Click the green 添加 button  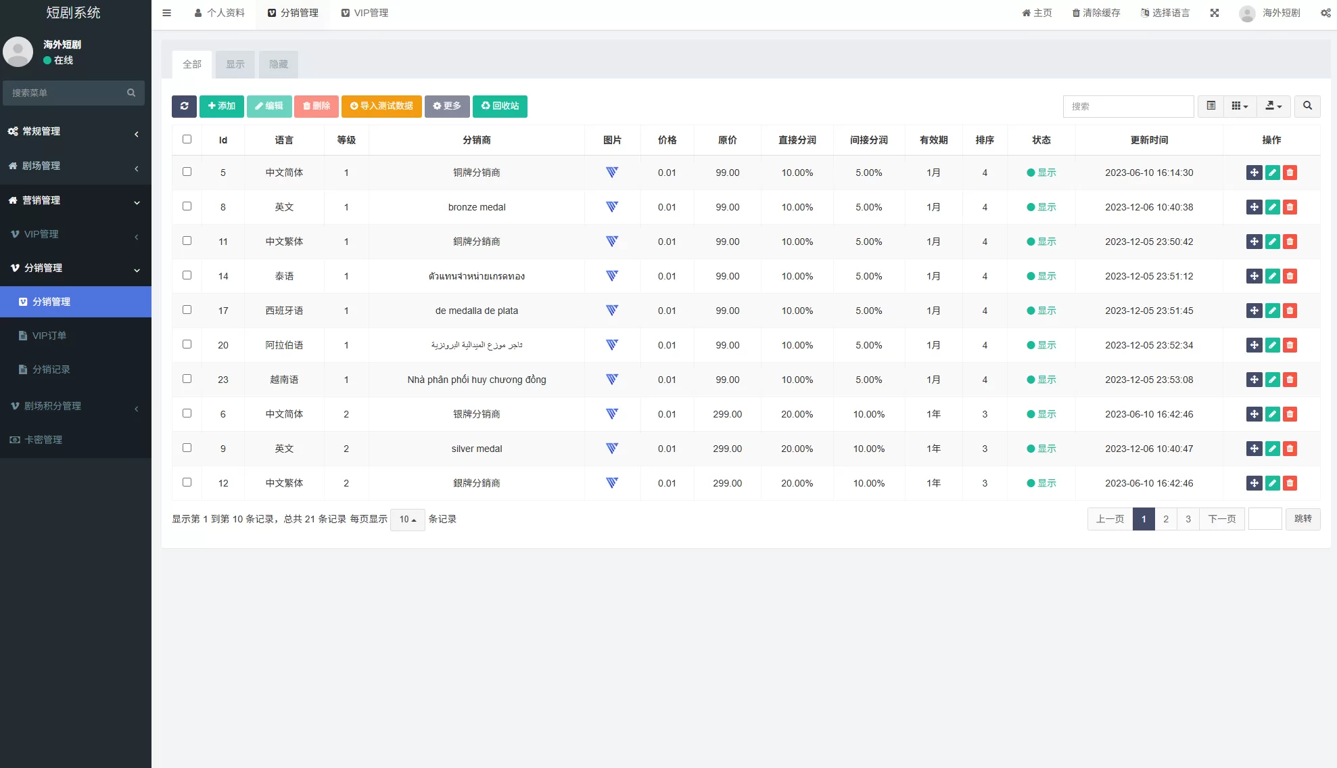tap(221, 106)
